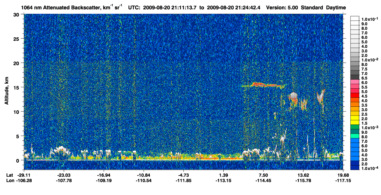Click the colorbar label 1.0x10-1
The image size is (381, 195).
369,19
